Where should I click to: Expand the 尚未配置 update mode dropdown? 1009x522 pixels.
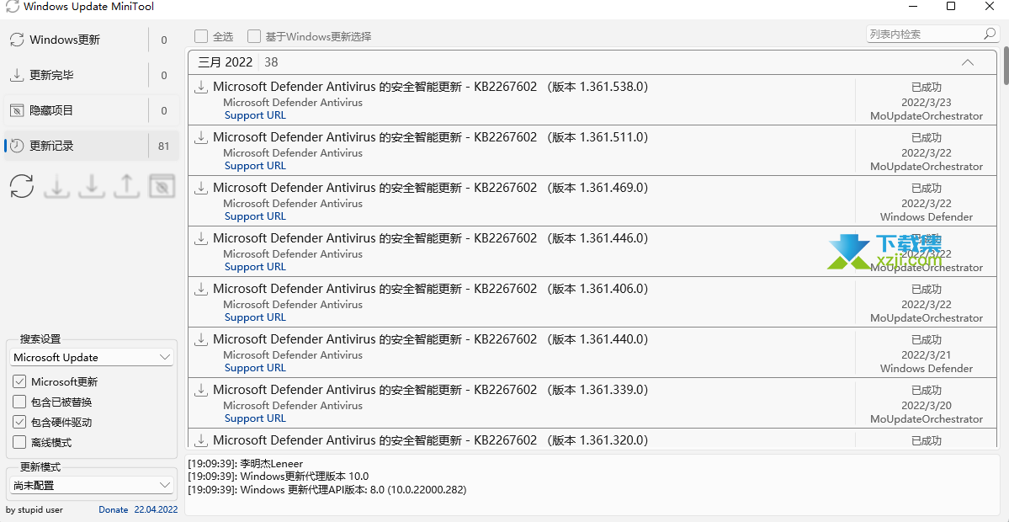[x=93, y=486]
